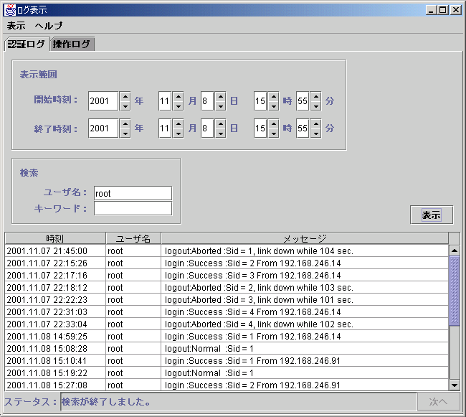This screenshot has height=417, width=466.
Task: Select the row 2001.11.07 22:15:26
Action: tap(227, 263)
